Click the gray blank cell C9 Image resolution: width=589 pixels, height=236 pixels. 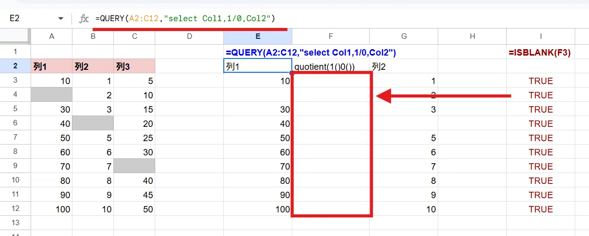[134, 166]
